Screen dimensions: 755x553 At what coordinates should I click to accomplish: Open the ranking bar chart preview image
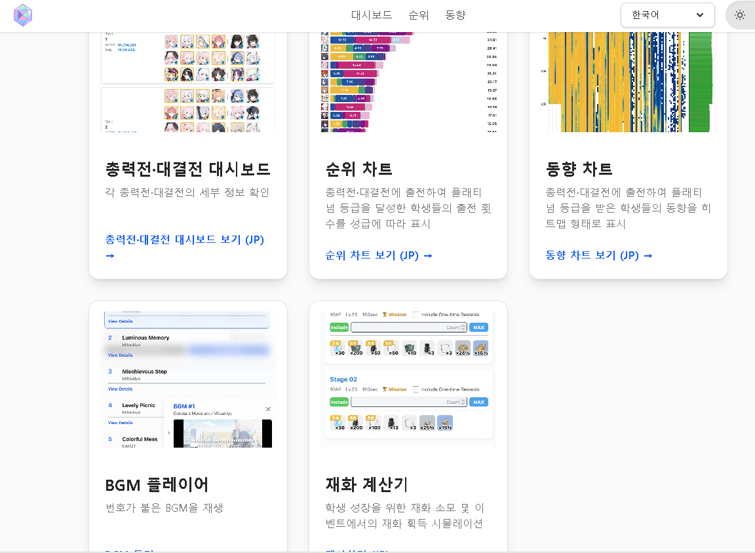(x=408, y=82)
